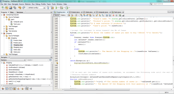Click the New Project toolbar icon
Image resolution: width=174 pixels, height=94 pixels.
[x=7, y=8]
